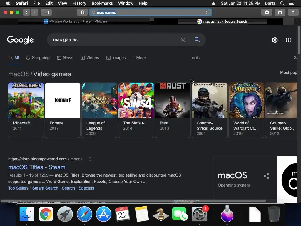Viewport: 301px width, 226px height.
Task: Clear the Google search box with X
Action: coord(183,40)
